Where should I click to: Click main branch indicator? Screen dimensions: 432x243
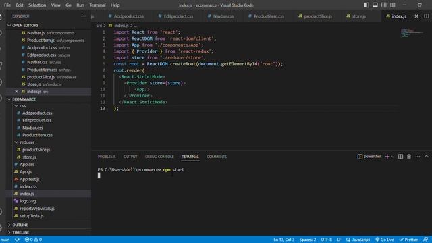(x=5, y=240)
